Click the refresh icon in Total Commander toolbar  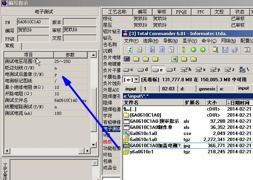(x=130, y=50)
